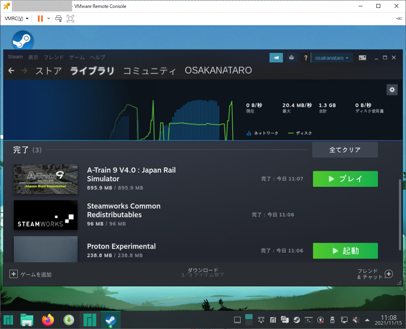406x329 pixels.
Task: Collapse the VMRC toolbar with chevrons
Action: (399, 19)
